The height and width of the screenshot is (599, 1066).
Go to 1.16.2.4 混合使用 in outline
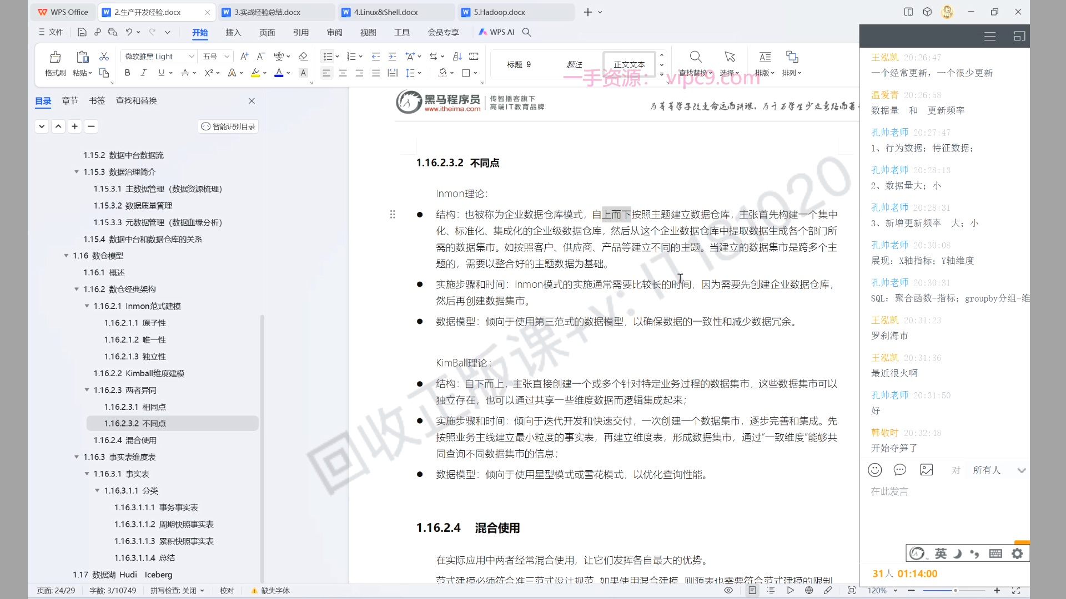pos(125,440)
